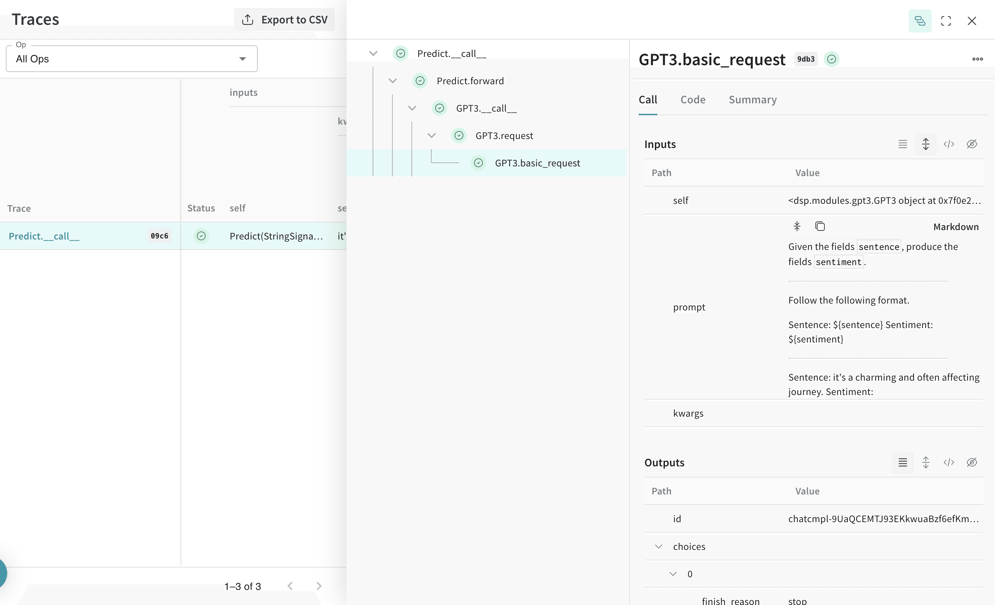
Task: Click the Predict.__call__ status icon in tree
Action: (401, 53)
